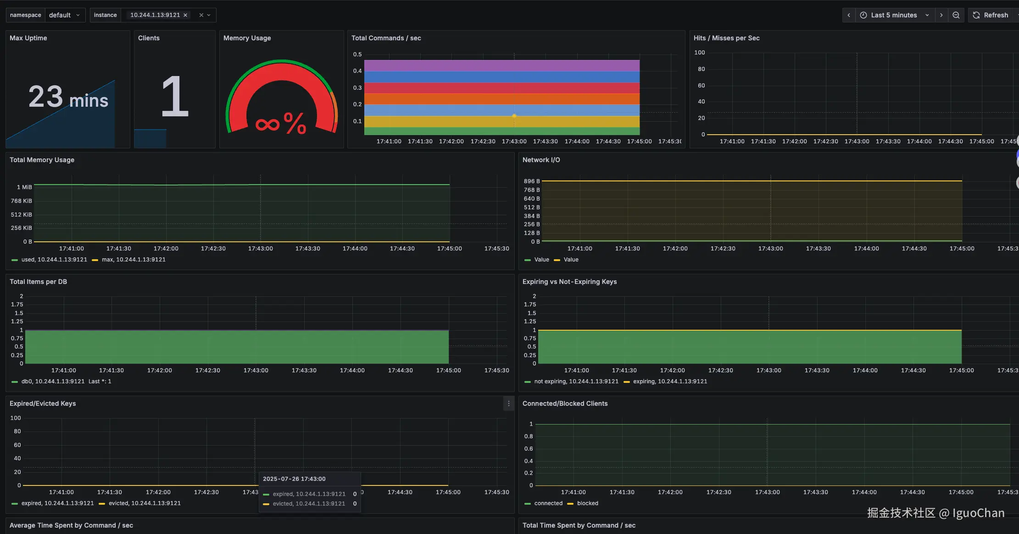This screenshot has width=1019, height=534.
Task: Toggle the used memory series legend
Action: point(54,260)
